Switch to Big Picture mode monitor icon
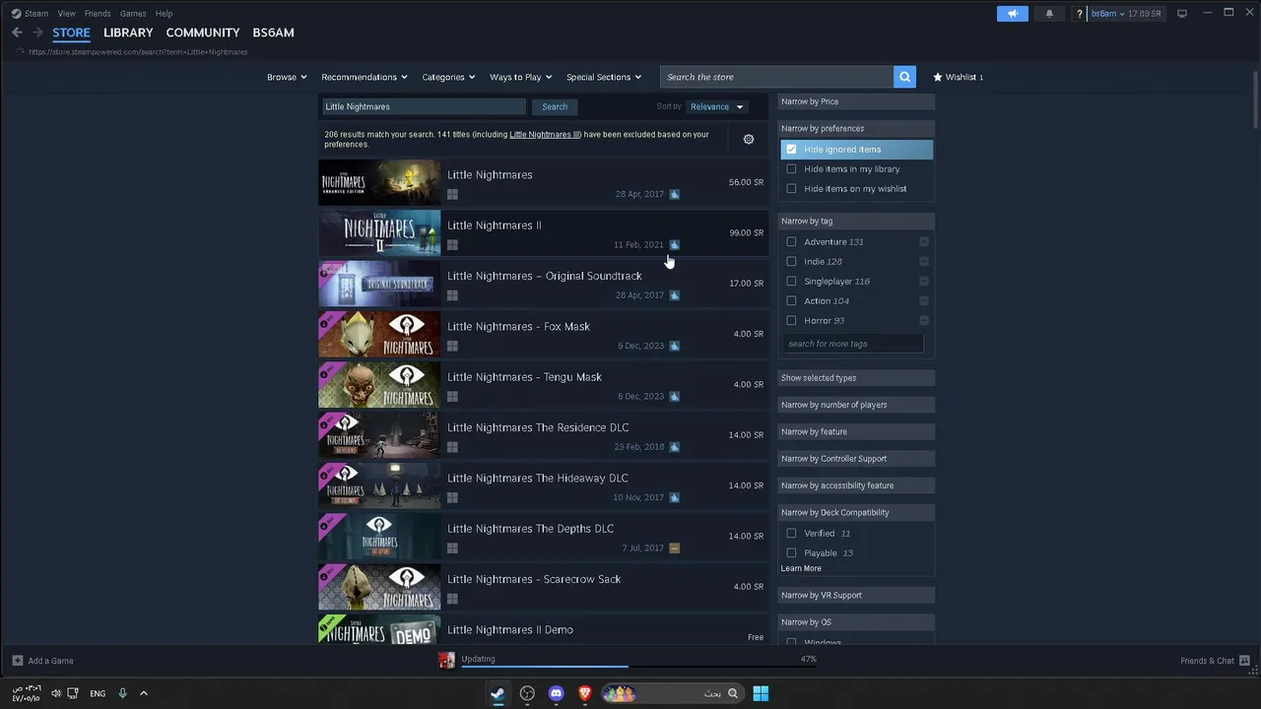Screen dimensions: 1261x709 pyautogui.click(x=1182, y=14)
